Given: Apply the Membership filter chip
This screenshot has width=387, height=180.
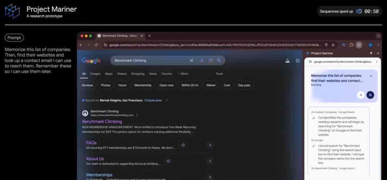Looking at the screenshot, I should pos(143,85).
